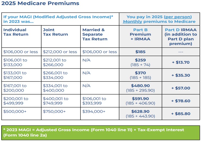Select '$106,001 to $393,999' married separate cell

[100, 101]
